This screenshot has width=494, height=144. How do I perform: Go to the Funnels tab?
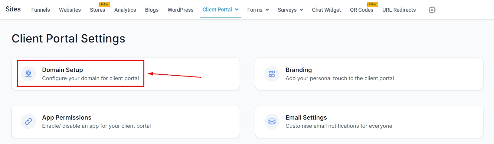tap(41, 10)
